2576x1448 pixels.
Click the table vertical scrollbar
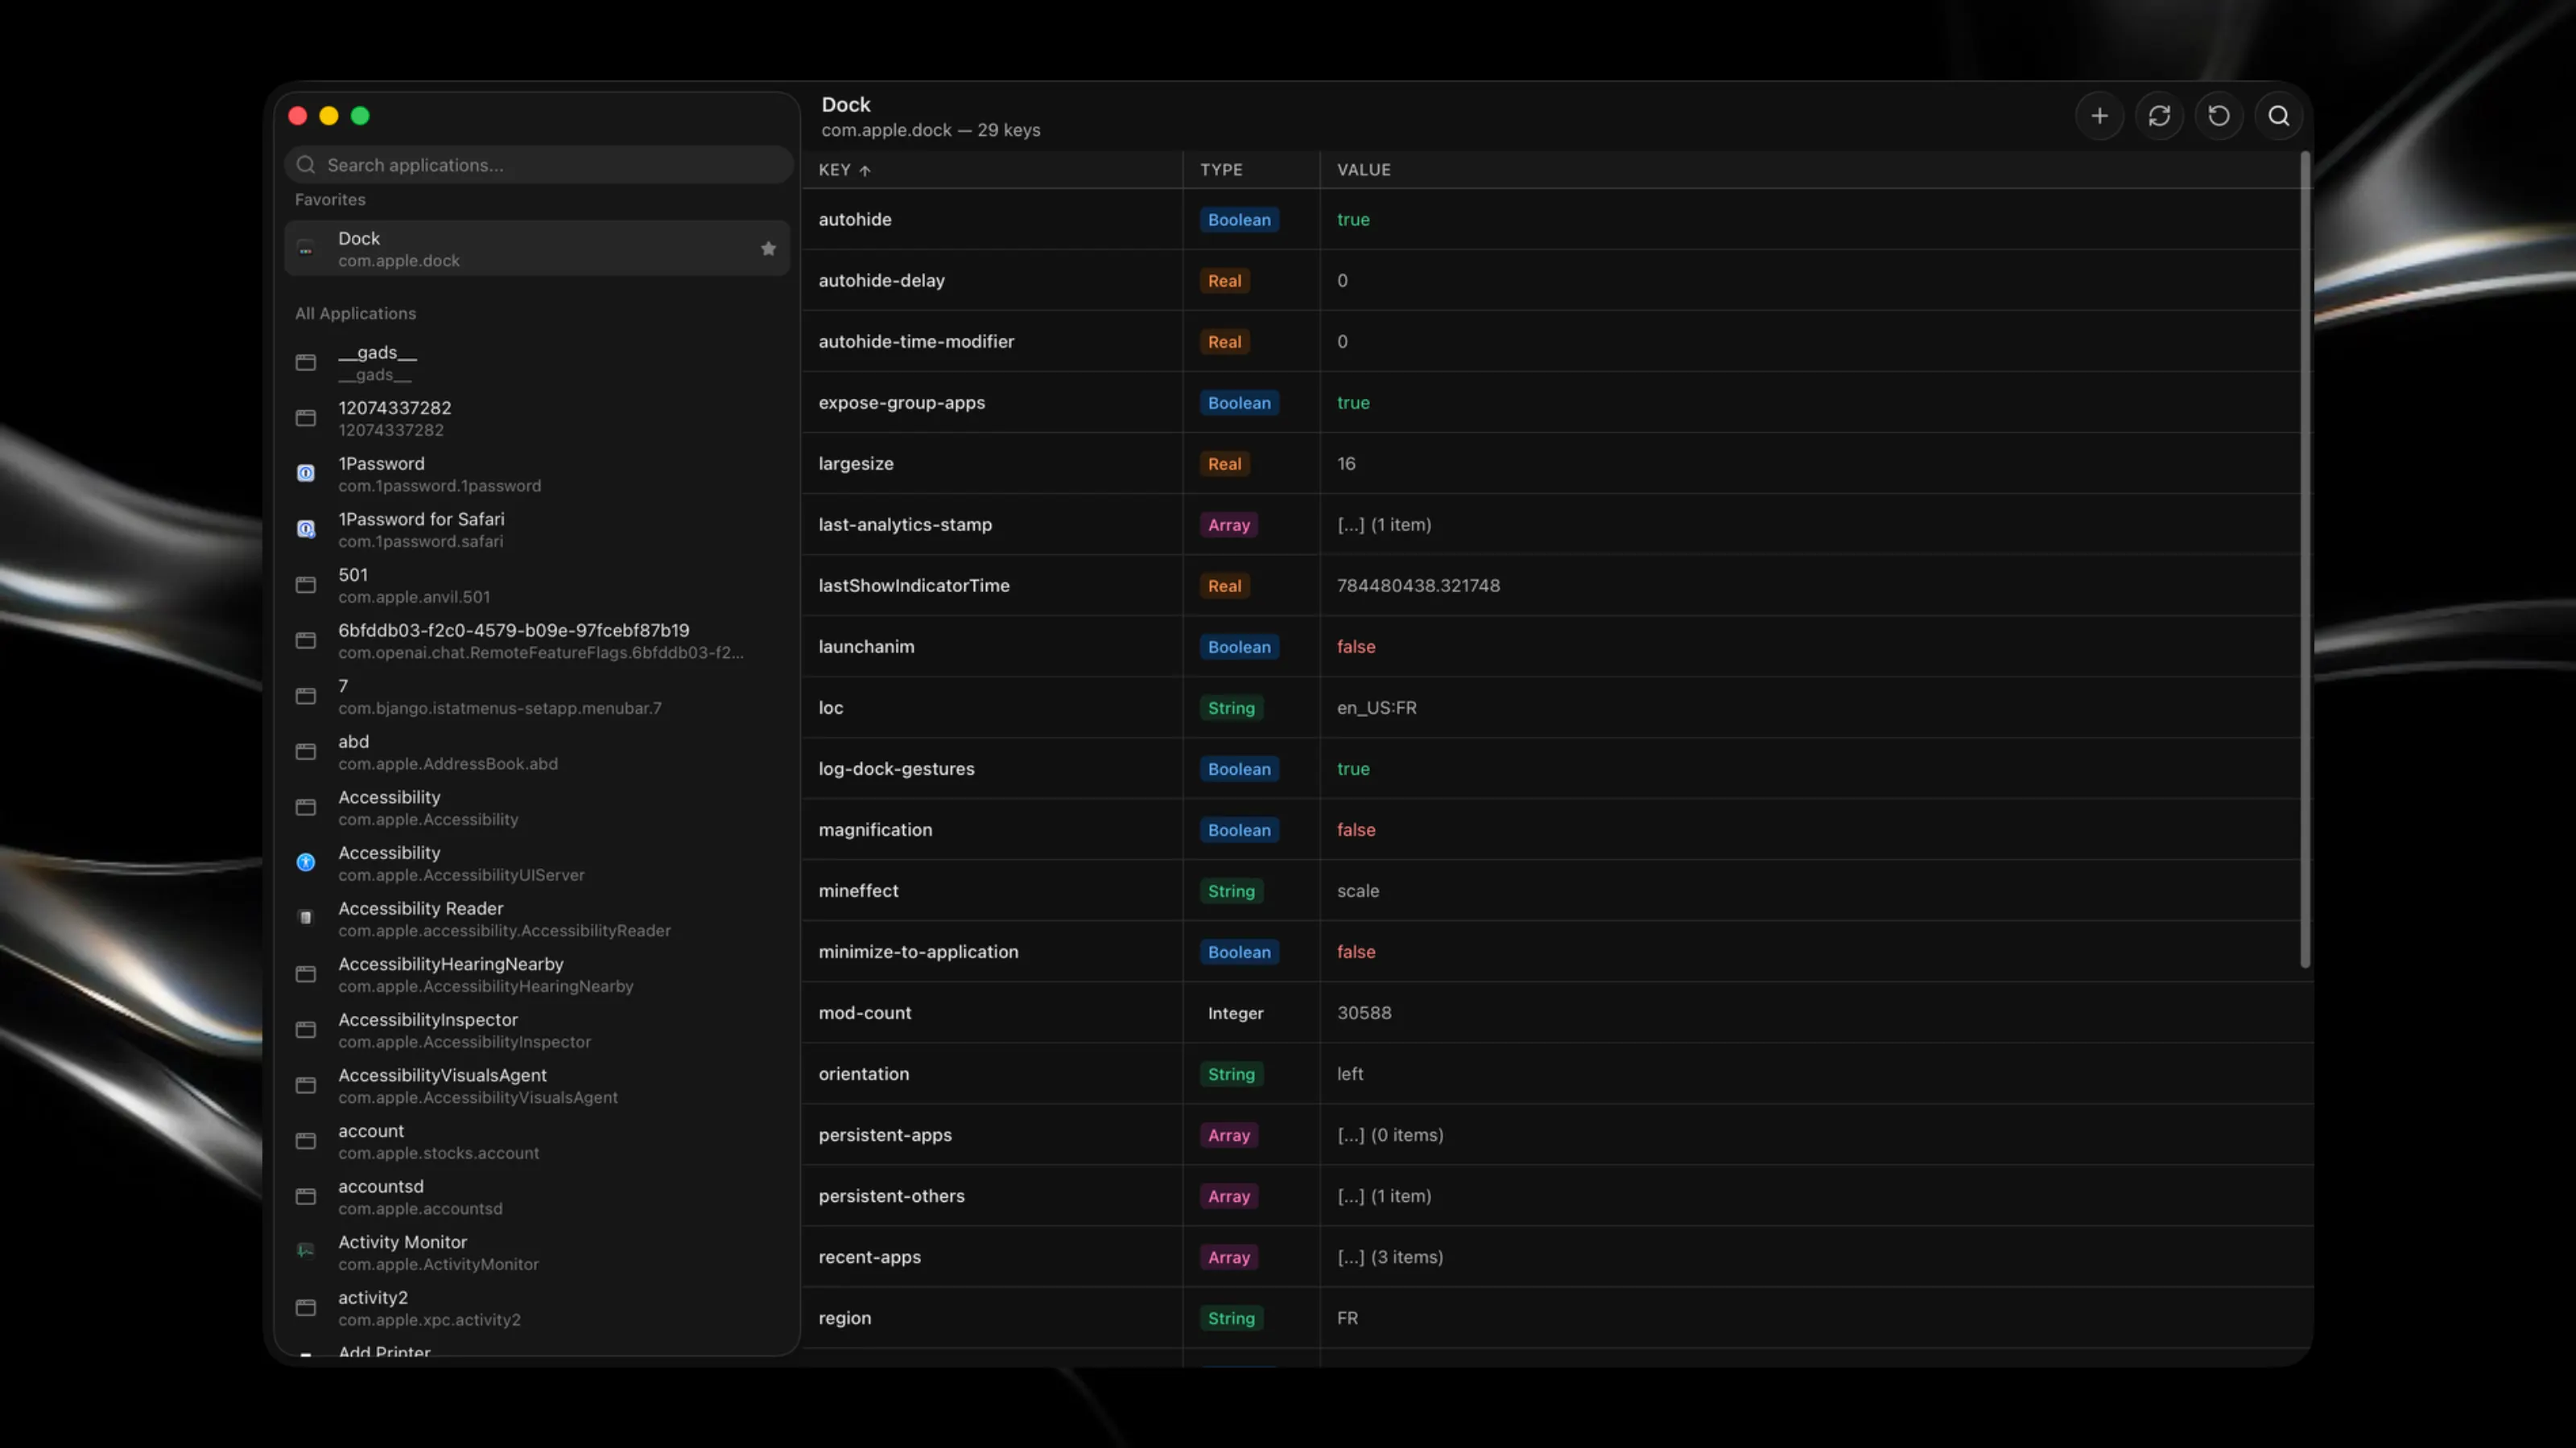(2305, 560)
